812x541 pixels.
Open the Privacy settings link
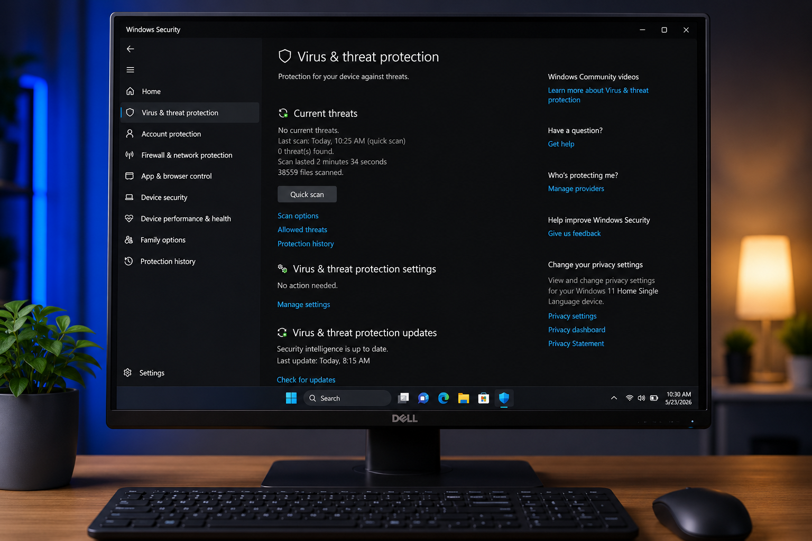click(x=572, y=316)
